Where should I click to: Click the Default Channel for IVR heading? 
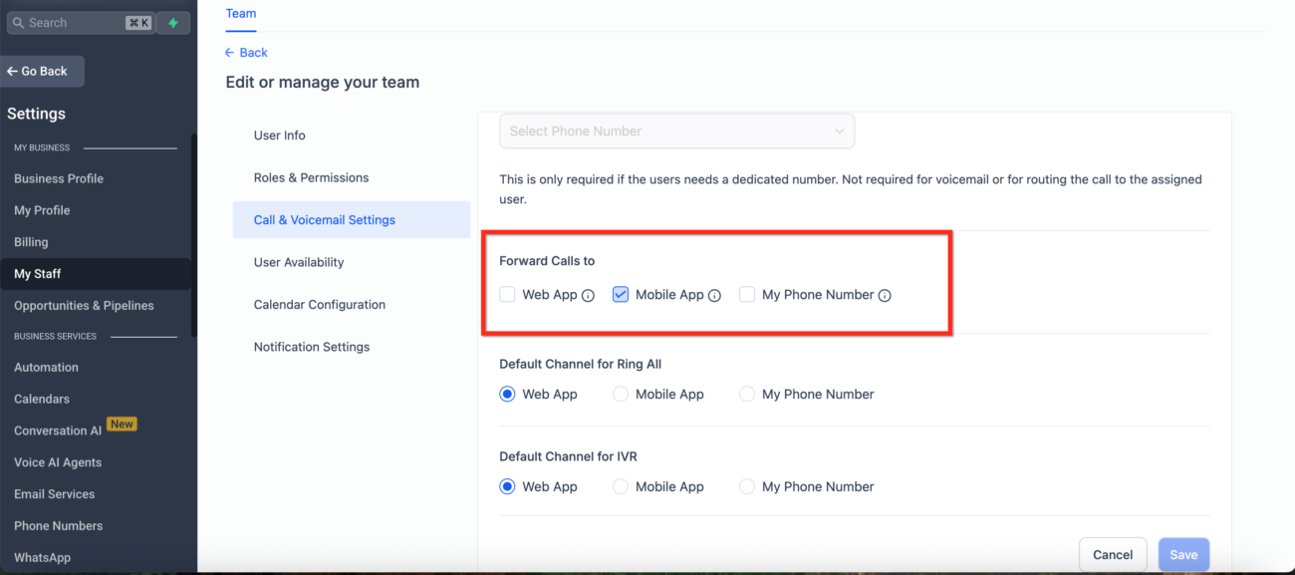pyautogui.click(x=568, y=457)
